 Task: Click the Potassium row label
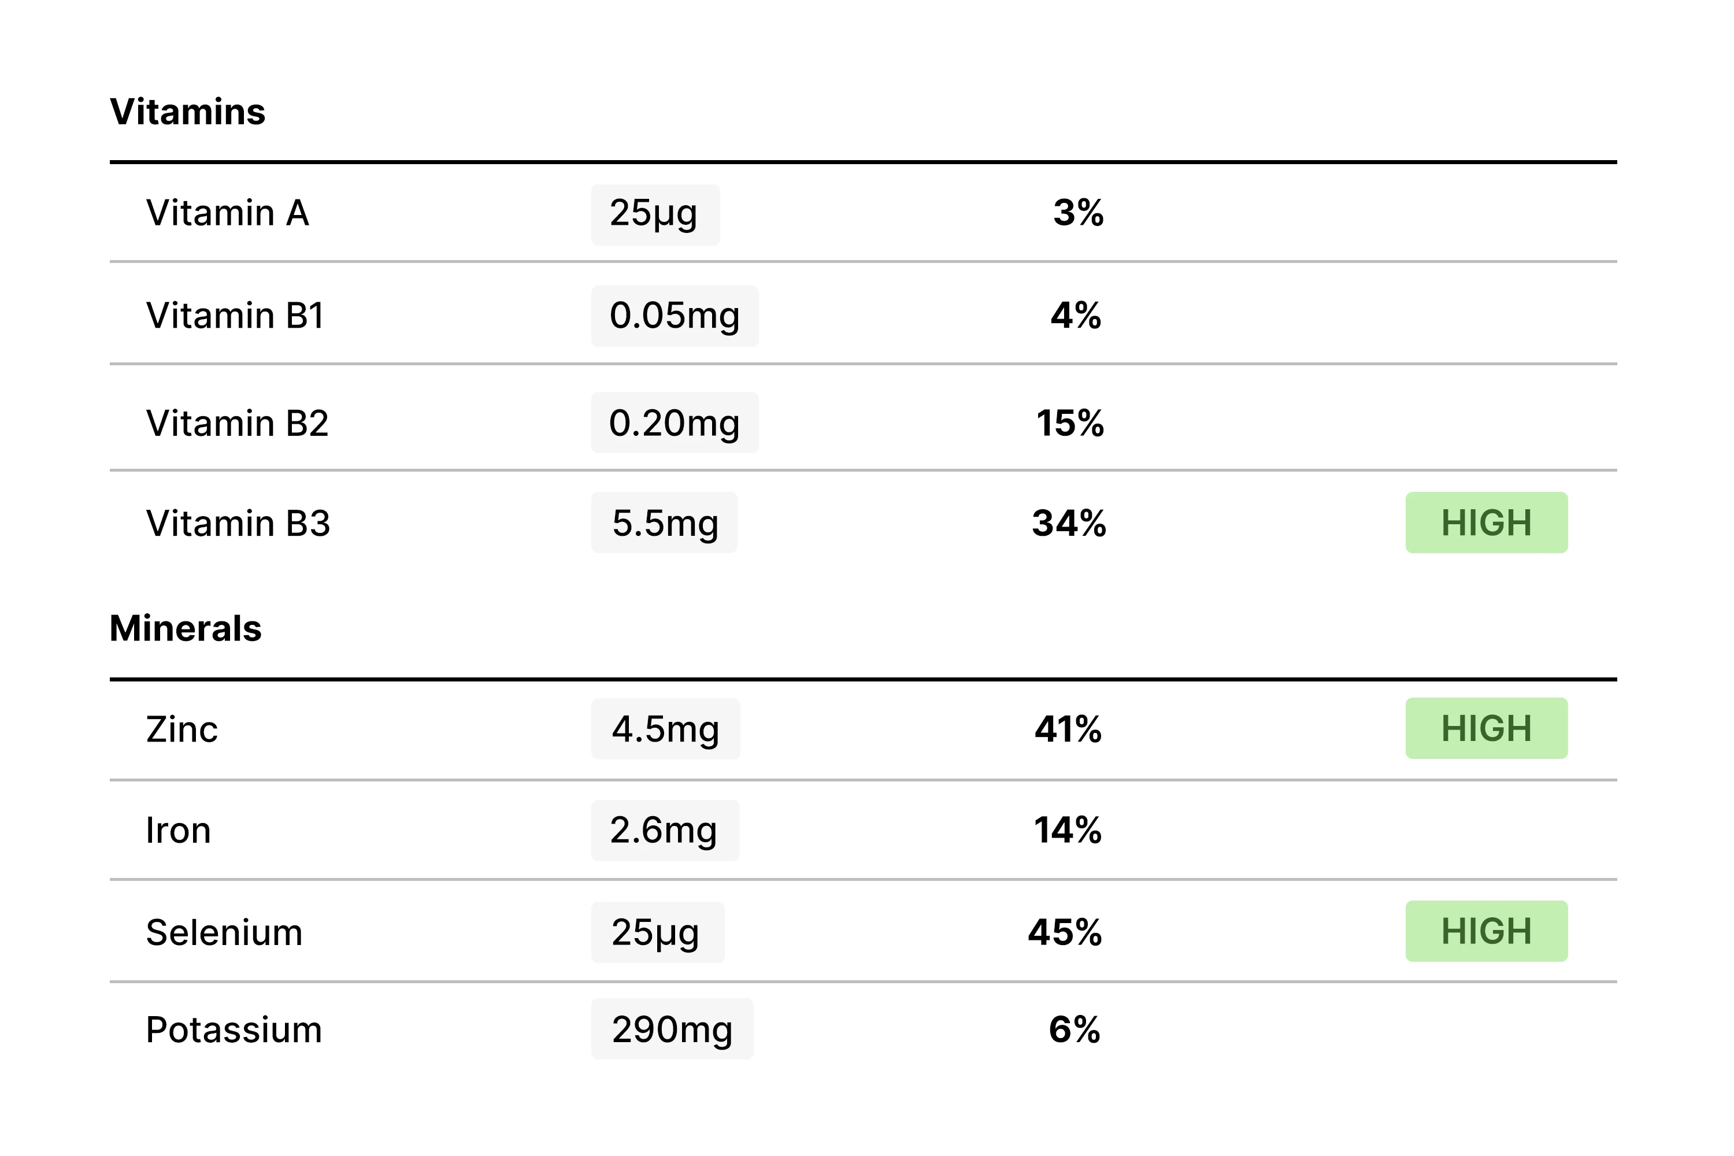point(234,1030)
